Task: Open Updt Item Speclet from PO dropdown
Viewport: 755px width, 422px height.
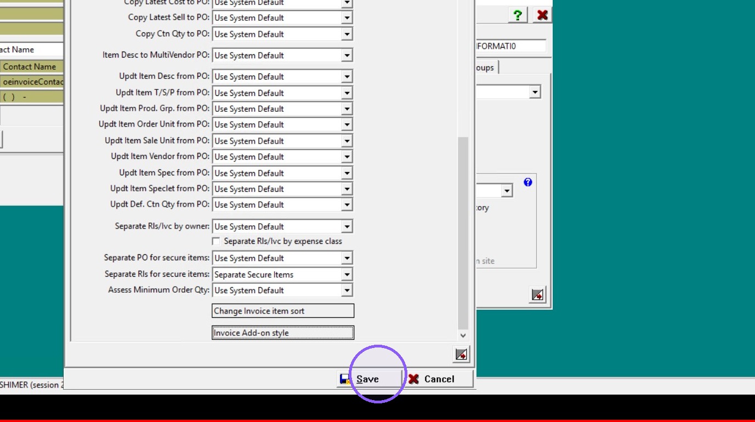Action: click(x=347, y=189)
